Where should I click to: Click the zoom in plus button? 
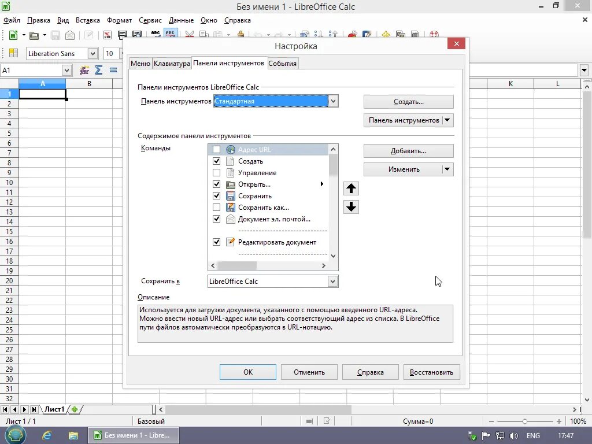(x=559, y=421)
